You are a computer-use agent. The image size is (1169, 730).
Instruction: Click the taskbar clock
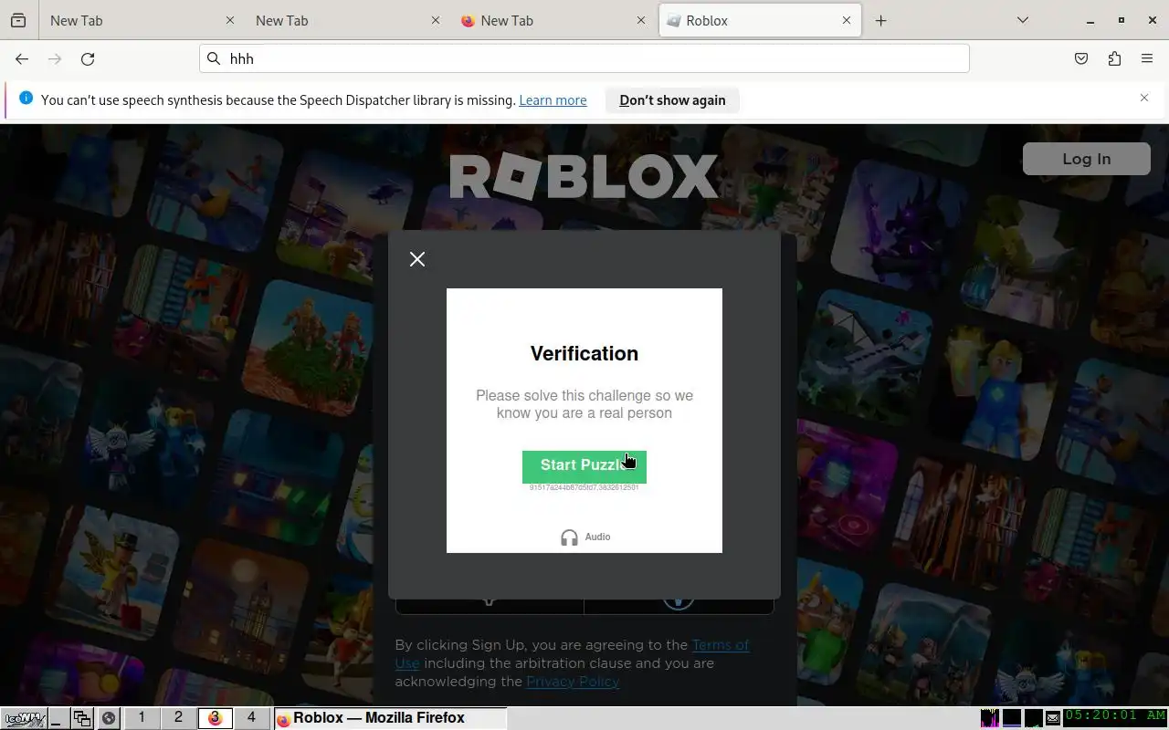click(x=1115, y=715)
